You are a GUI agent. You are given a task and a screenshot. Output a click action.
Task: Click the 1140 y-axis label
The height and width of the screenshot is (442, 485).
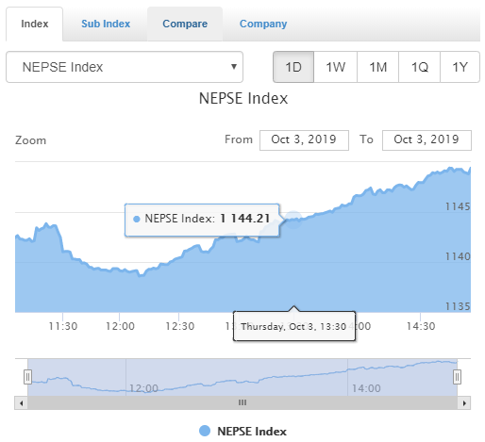458,256
